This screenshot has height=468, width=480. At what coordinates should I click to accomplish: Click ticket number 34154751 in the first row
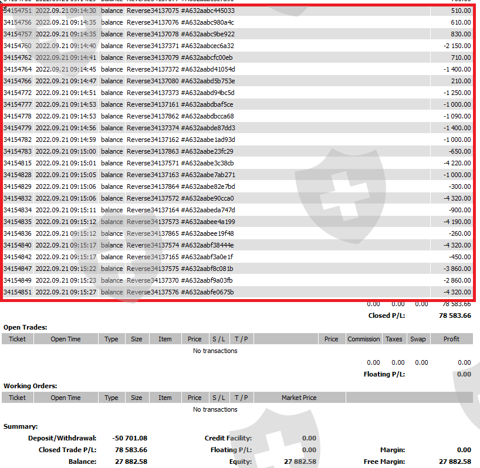point(17,11)
